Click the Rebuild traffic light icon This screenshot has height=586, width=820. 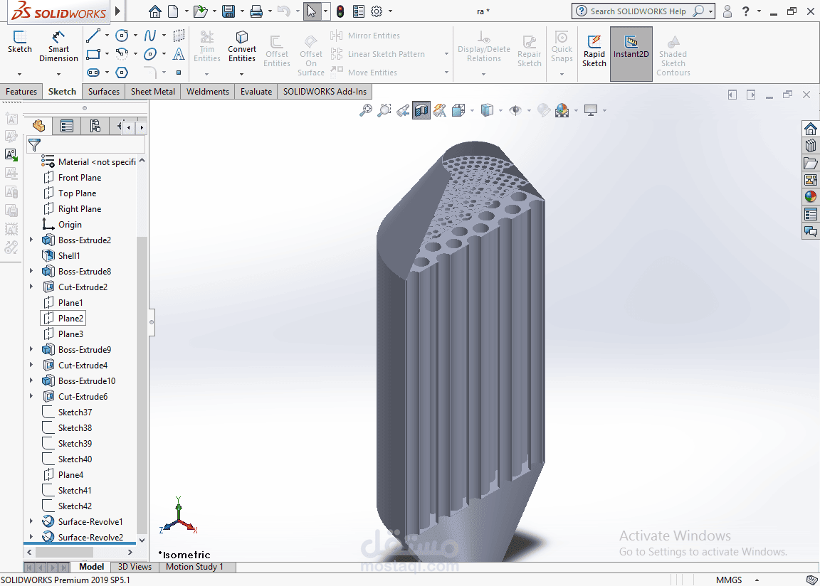(340, 11)
